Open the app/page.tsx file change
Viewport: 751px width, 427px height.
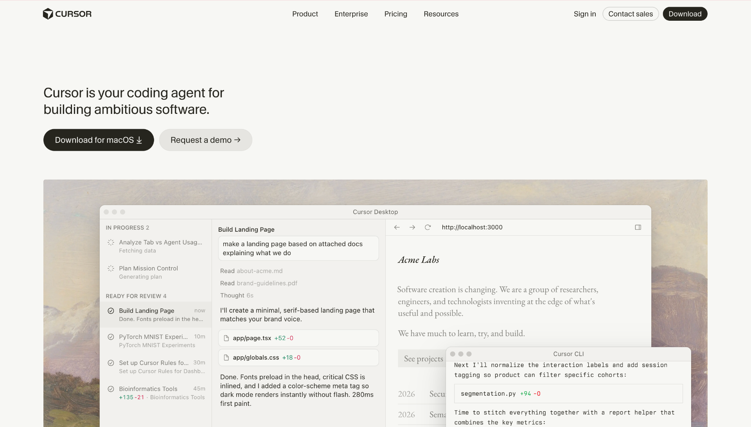298,338
